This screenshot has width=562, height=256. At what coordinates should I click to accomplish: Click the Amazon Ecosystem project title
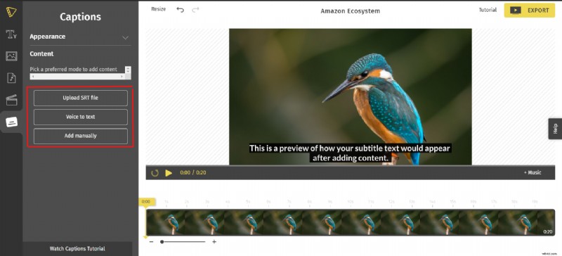tap(350, 11)
